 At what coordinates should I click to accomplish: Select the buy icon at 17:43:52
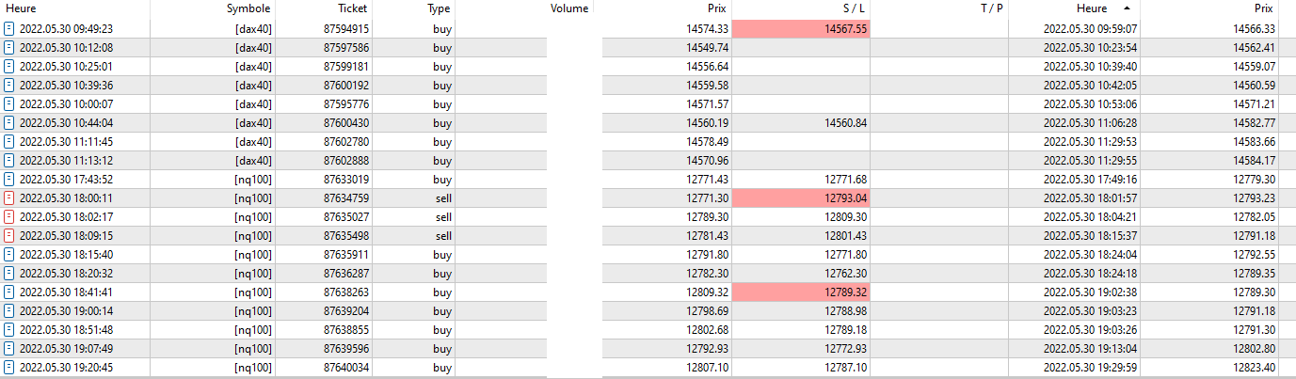pos(9,180)
